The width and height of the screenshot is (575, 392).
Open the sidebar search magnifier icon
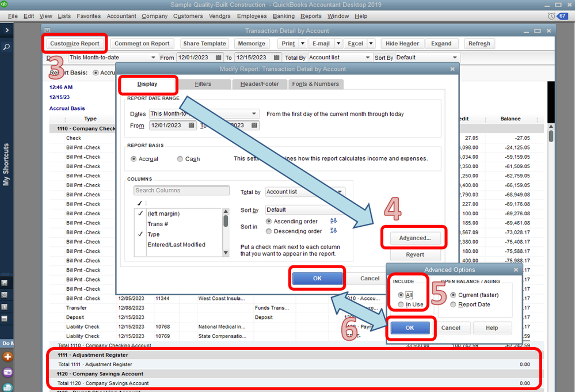point(6,47)
